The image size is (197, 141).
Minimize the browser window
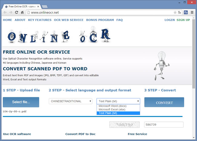[179, 2]
